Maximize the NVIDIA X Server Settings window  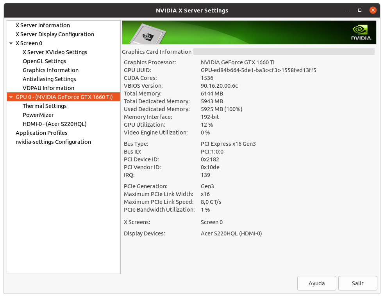360,10
